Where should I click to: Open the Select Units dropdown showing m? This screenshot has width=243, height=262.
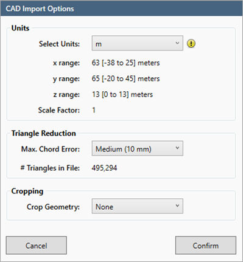[x=138, y=43]
